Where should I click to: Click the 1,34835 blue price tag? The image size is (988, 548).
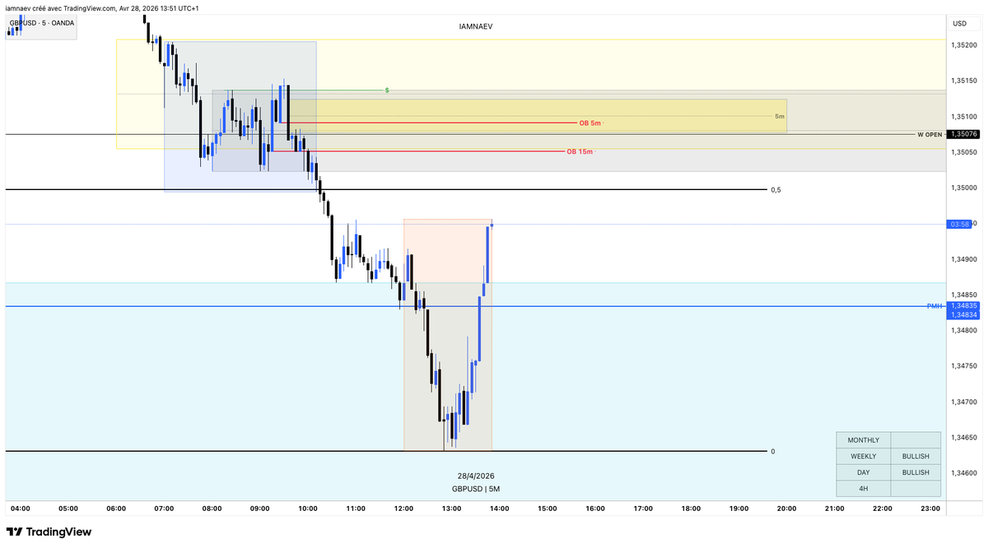[x=963, y=305]
